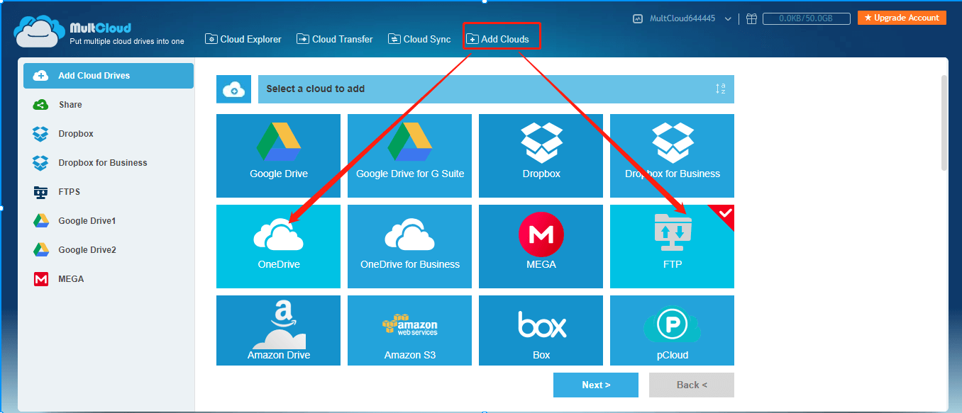The width and height of the screenshot is (962, 413).
Task: Click the cloud-plus icon beside the selection header
Action: (x=233, y=89)
